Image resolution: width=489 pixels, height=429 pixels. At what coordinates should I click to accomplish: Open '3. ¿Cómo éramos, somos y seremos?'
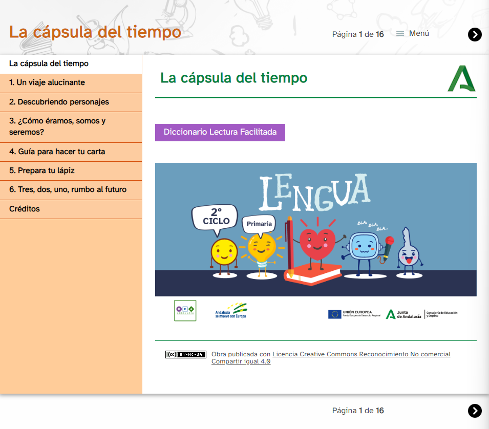point(71,127)
